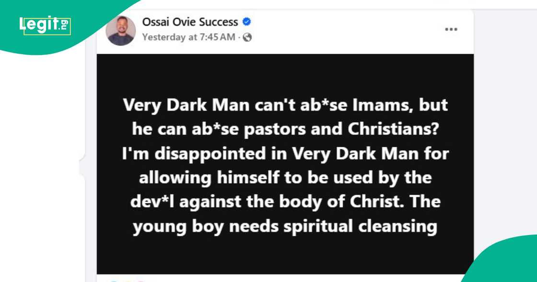Click the 'Very Dark Man can't ab*se Imams' line
The image size is (537, 282).
click(x=285, y=105)
